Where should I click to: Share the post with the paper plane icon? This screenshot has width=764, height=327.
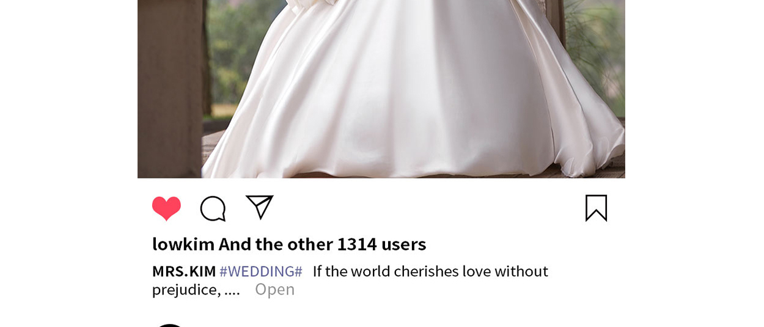[x=259, y=207]
